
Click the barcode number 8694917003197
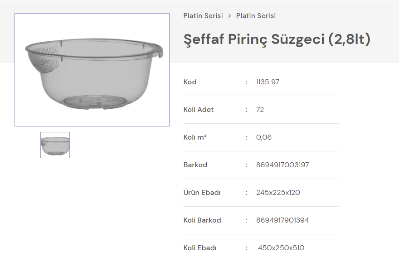pos(282,165)
